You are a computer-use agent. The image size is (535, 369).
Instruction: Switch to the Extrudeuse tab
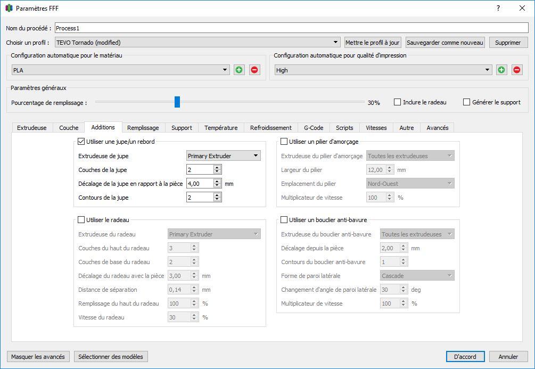(32, 128)
